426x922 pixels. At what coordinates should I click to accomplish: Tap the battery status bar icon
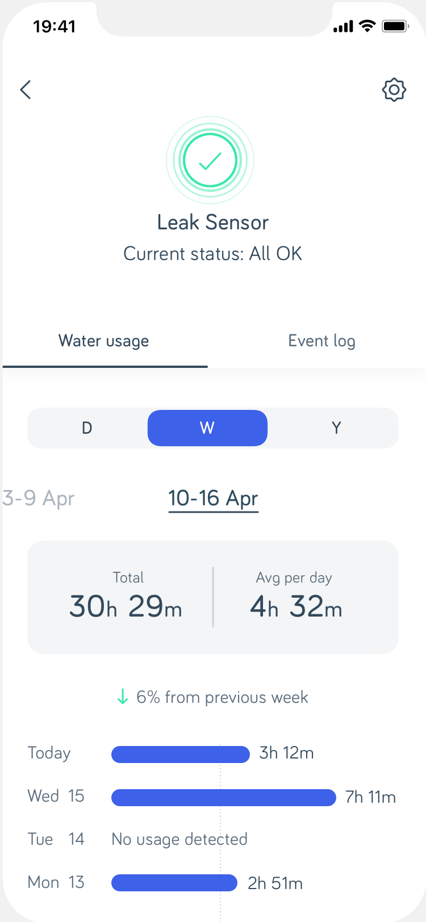(395, 26)
